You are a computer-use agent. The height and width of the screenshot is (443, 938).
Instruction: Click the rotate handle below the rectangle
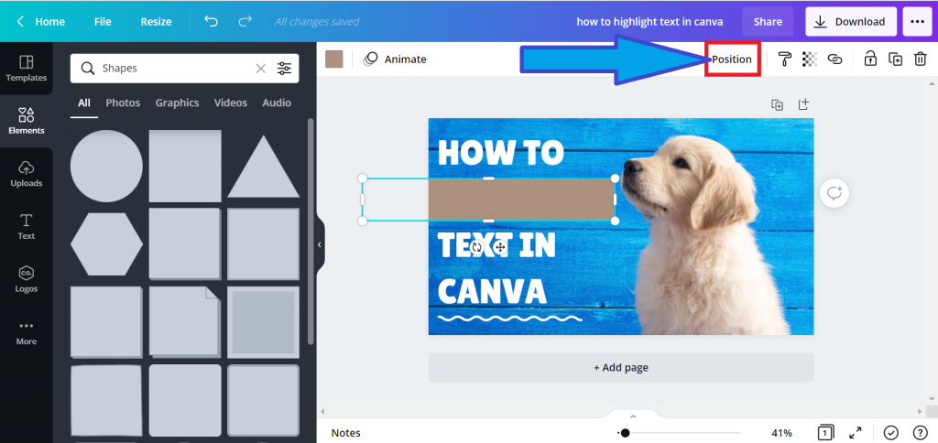(476, 247)
